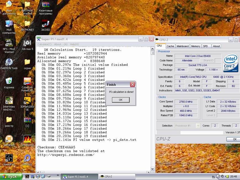
Task: Switch to the Memory tab in CPU-Z
Action: [196, 46]
